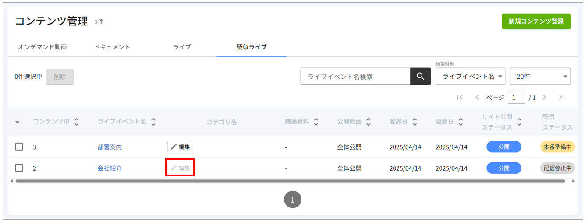
Task: Open the 部署案内 event link
Action: [110, 147]
